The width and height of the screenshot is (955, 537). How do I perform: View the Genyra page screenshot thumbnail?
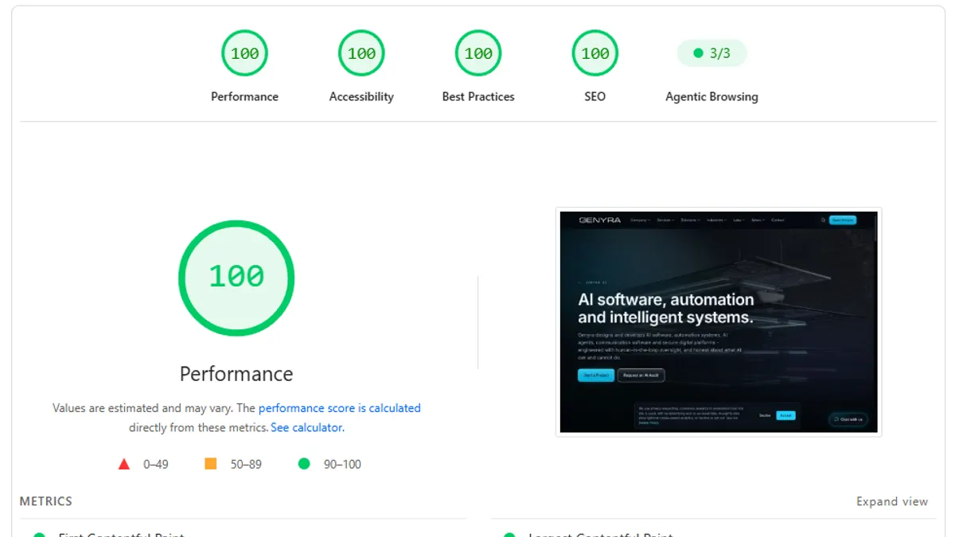click(719, 321)
